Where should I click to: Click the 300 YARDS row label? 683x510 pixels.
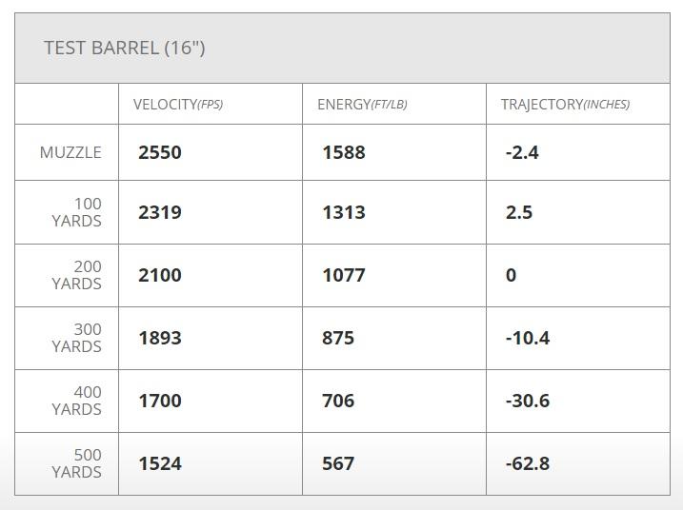(77, 338)
